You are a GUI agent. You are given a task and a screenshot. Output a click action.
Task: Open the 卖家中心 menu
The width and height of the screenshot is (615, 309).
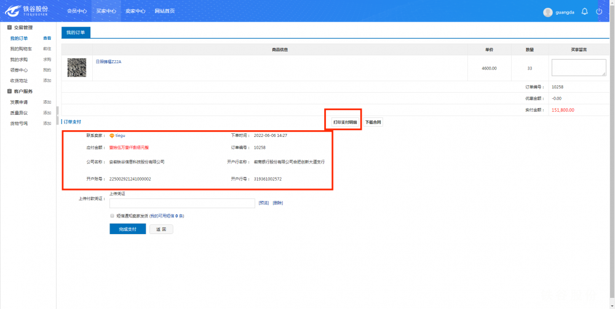(x=135, y=11)
